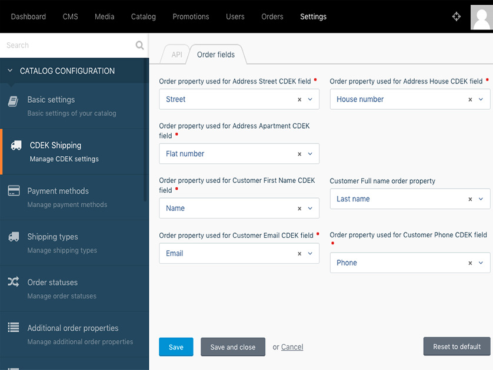
Task: Click the Cancel link
Action: coord(292,347)
